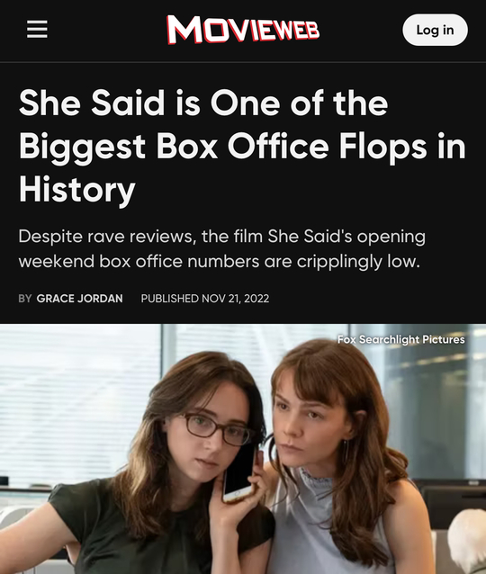Click the Fox Searchlight Pictures image credit
Viewport: 486px width, 574px height.
point(401,340)
